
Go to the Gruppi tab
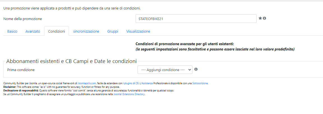click(113, 31)
